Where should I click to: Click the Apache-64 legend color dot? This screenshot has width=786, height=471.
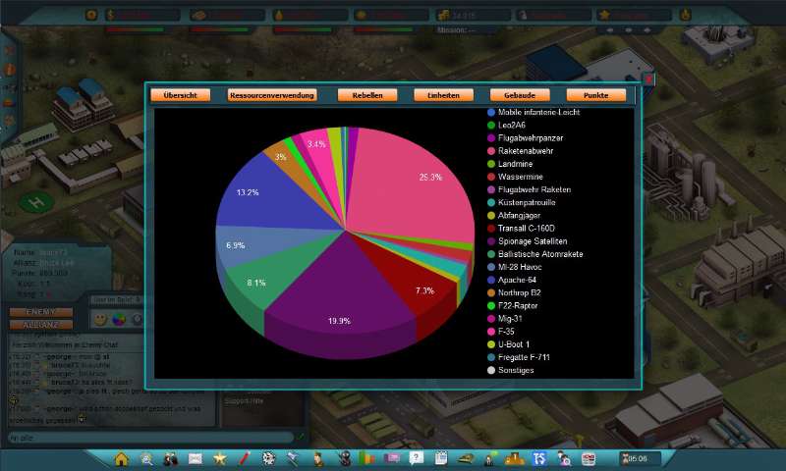[x=491, y=280]
